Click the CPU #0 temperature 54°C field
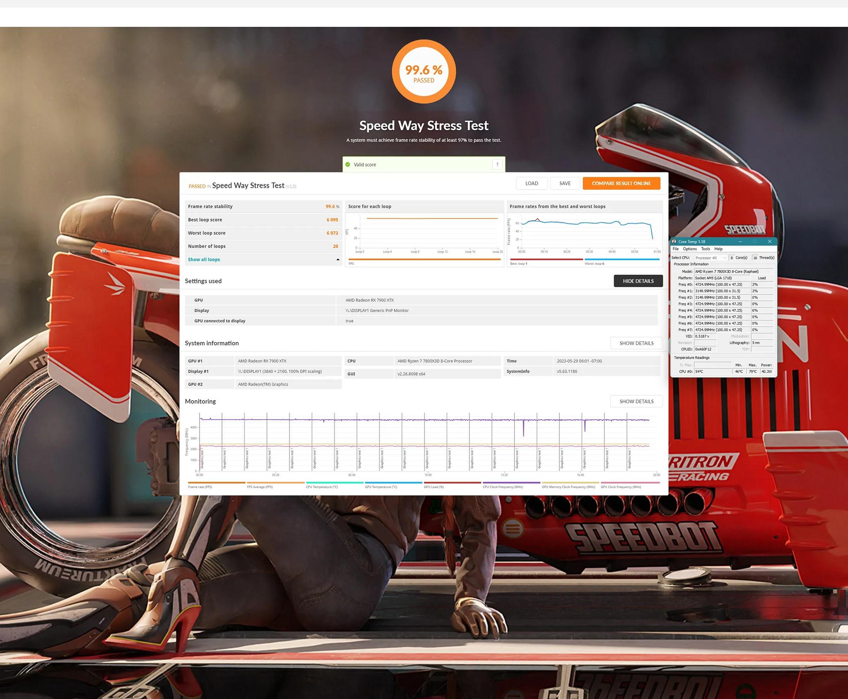 (x=713, y=372)
